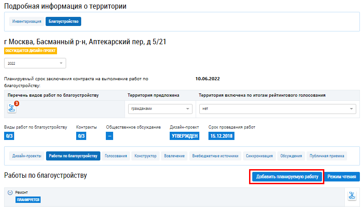This screenshot has height=207, width=364.
Task: Click the red 3 notification badge
Action: (x=16, y=103)
